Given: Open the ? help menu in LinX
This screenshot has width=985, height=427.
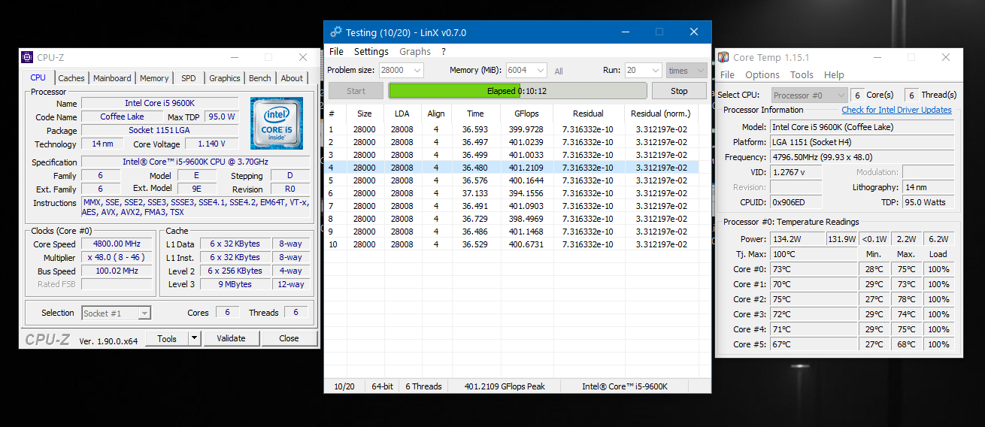Looking at the screenshot, I should [444, 52].
